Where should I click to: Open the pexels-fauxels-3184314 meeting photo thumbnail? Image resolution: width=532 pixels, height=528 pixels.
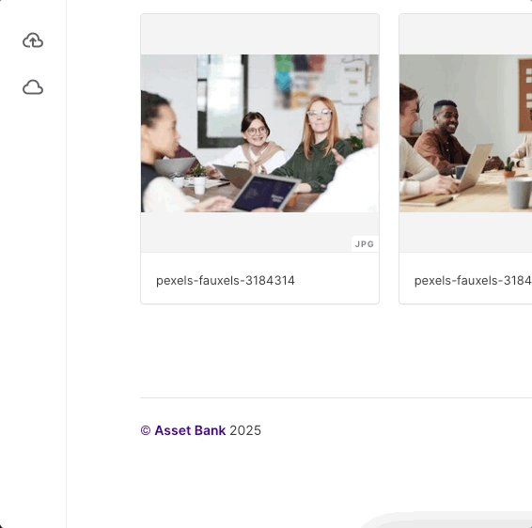[260, 133]
